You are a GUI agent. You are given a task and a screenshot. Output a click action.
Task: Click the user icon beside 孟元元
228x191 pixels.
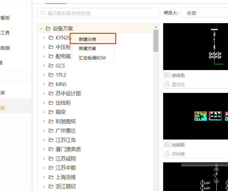pyautogui.click(x=167, y=84)
